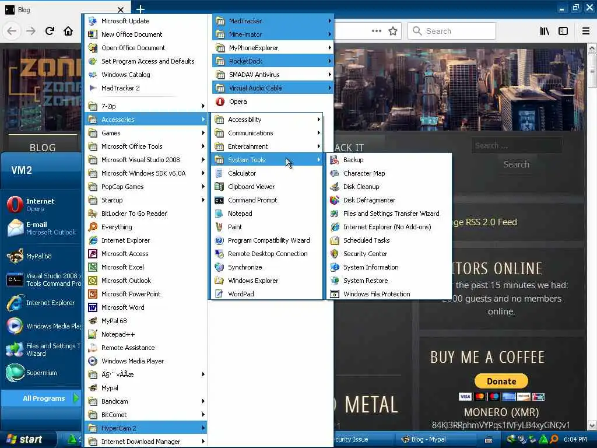Toggle browser sidebar view icon
597x448 pixels.
click(563, 31)
